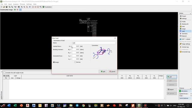The height and width of the screenshot is (108, 192).
Task: Click the Open file toolbar icon
Action: pyautogui.click(x=4, y=7)
